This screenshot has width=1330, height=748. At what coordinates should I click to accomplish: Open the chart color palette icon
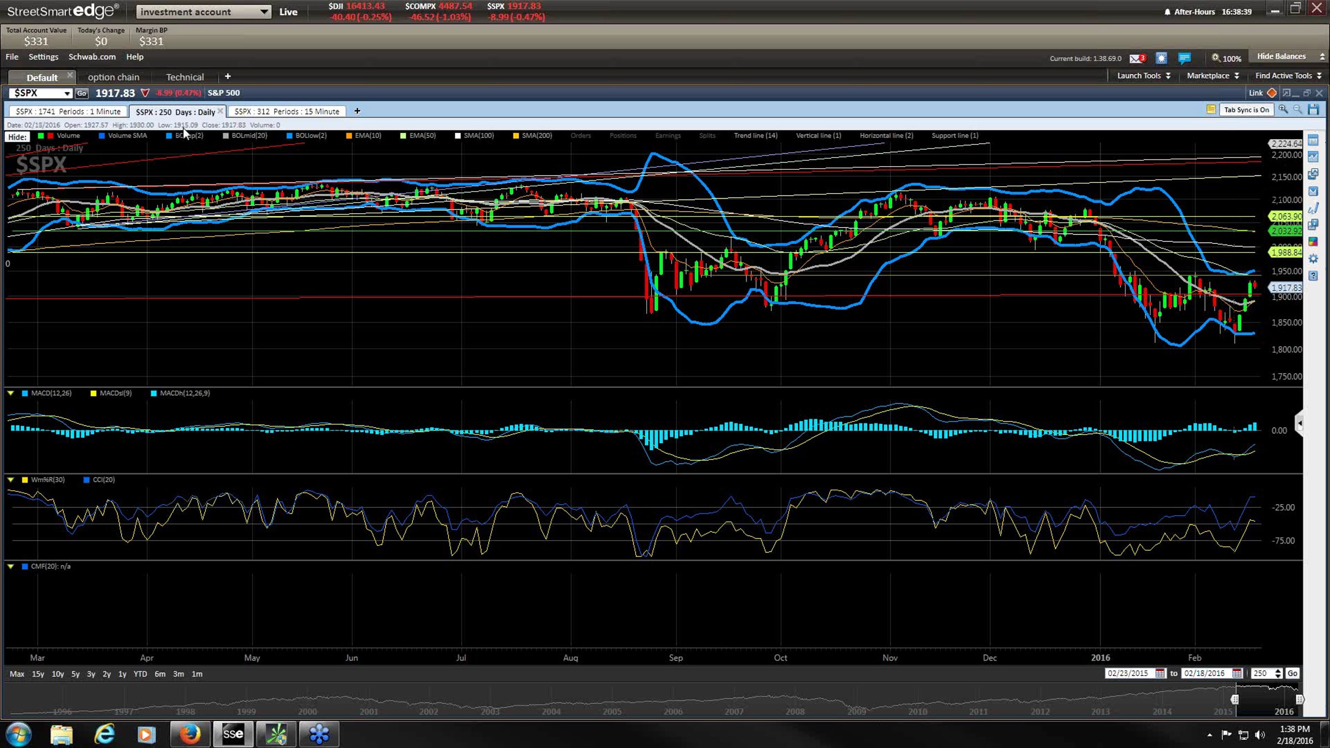pos(1313,242)
